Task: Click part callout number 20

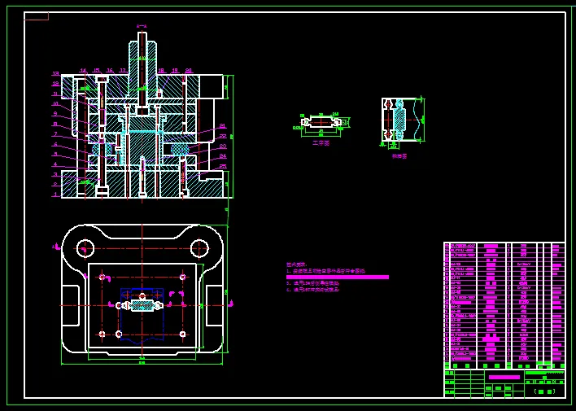Action: [x=189, y=71]
